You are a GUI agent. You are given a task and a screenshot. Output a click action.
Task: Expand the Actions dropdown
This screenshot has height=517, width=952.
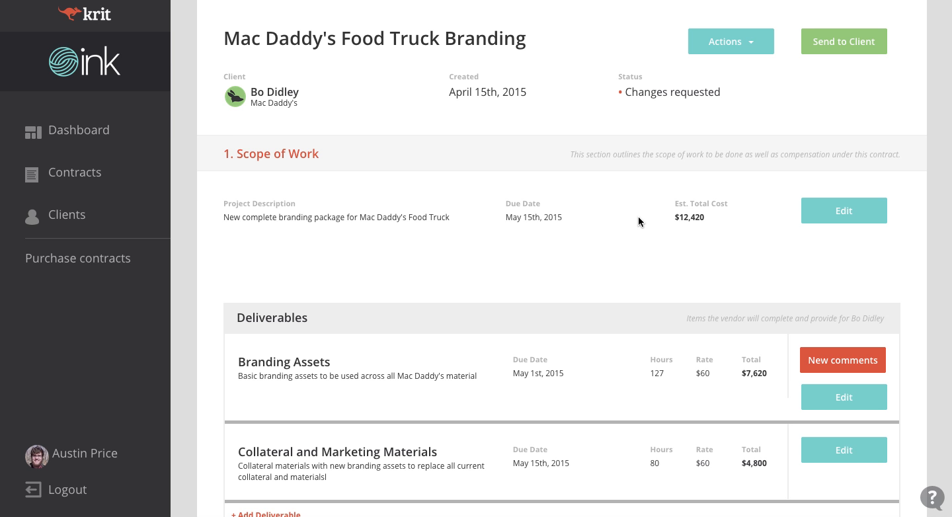[x=731, y=42]
